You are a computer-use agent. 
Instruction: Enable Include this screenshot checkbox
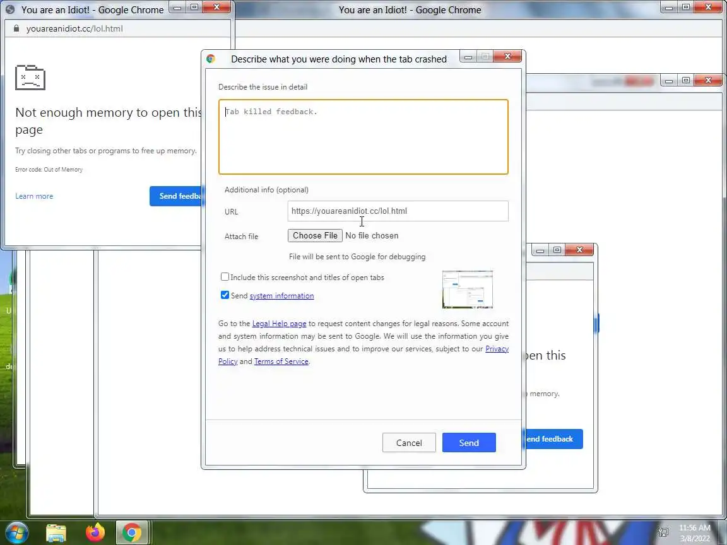pos(225,277)
